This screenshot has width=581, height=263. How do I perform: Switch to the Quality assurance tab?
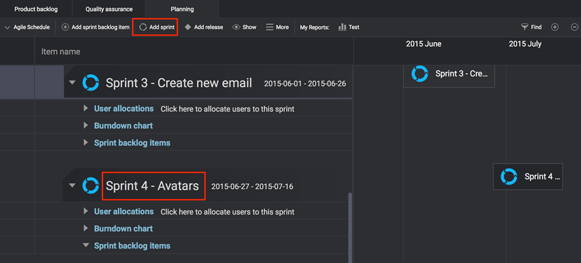pyautogui.click(x=109, y=9)
